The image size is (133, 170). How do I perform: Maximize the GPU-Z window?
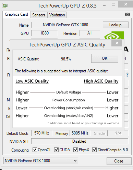[113, 4]
